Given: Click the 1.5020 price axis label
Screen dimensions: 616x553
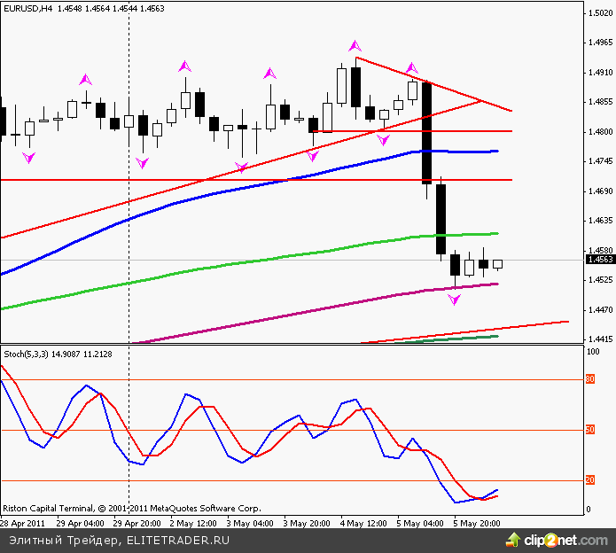Looking at the screenshot, I should pyautogui.click(x=599, y=14).
